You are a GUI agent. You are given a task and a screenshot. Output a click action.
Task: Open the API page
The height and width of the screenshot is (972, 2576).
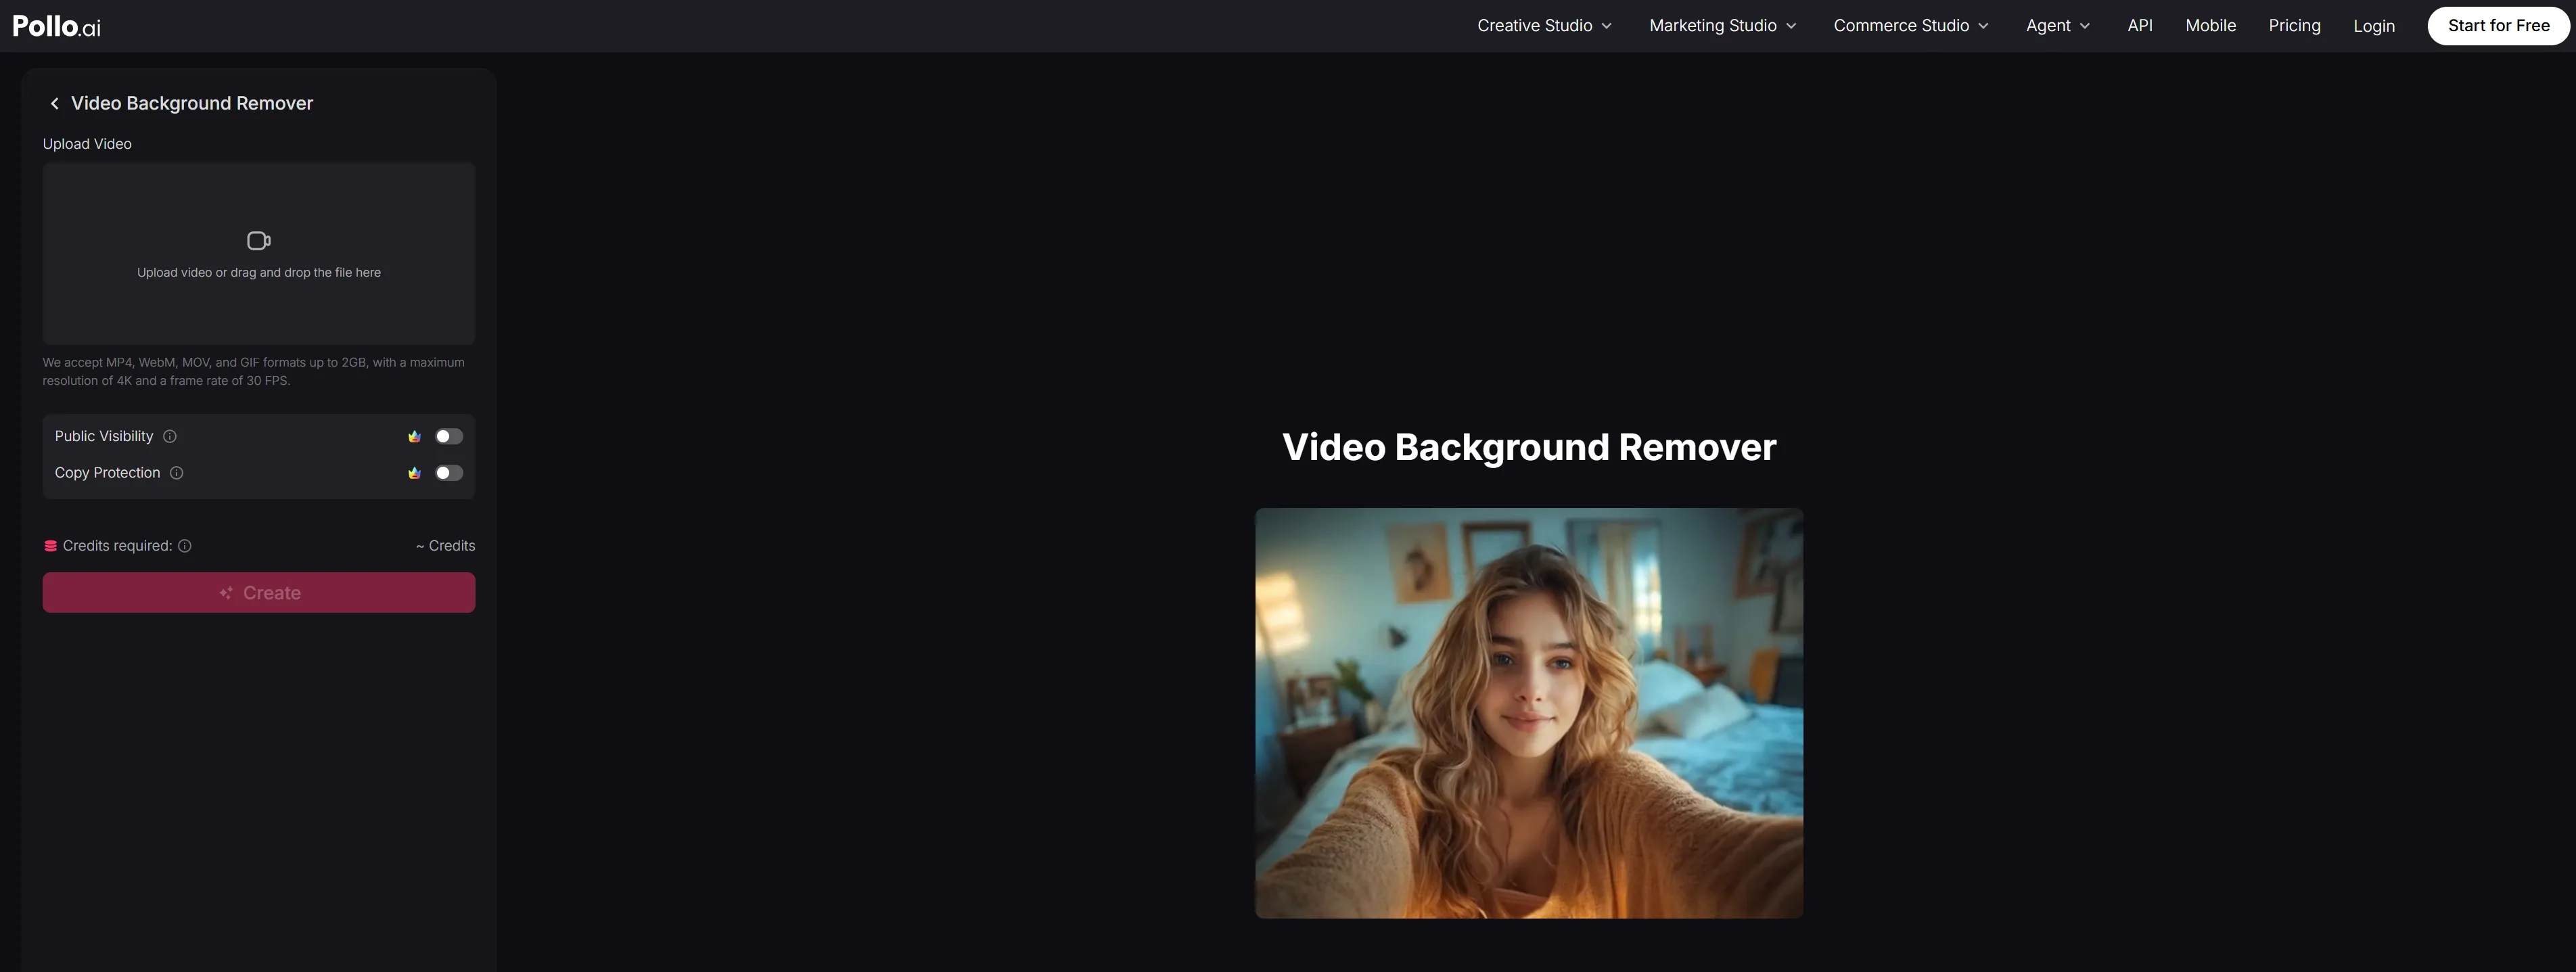(2140, 26)
